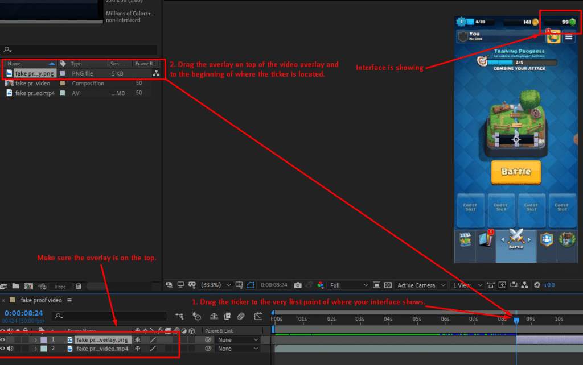This screenshot has width=583, height=365.
Task: Toggle Pixel Aspect Ratio Correction icon
Action: coord(491,285)
